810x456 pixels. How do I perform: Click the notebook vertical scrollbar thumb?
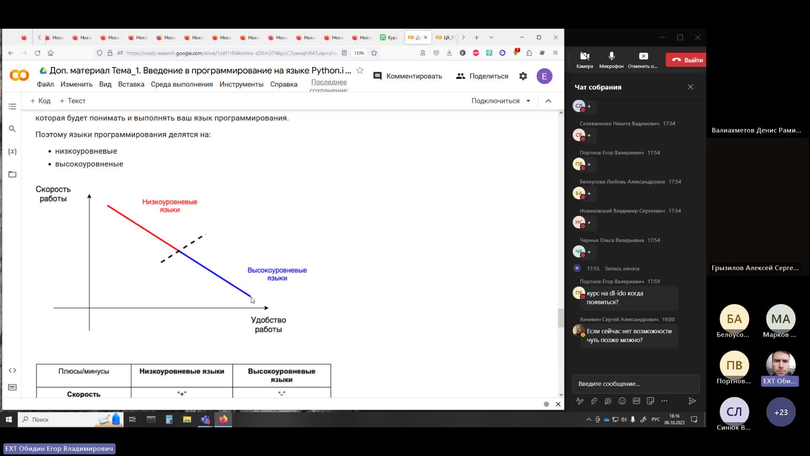(x=561, y=318)
